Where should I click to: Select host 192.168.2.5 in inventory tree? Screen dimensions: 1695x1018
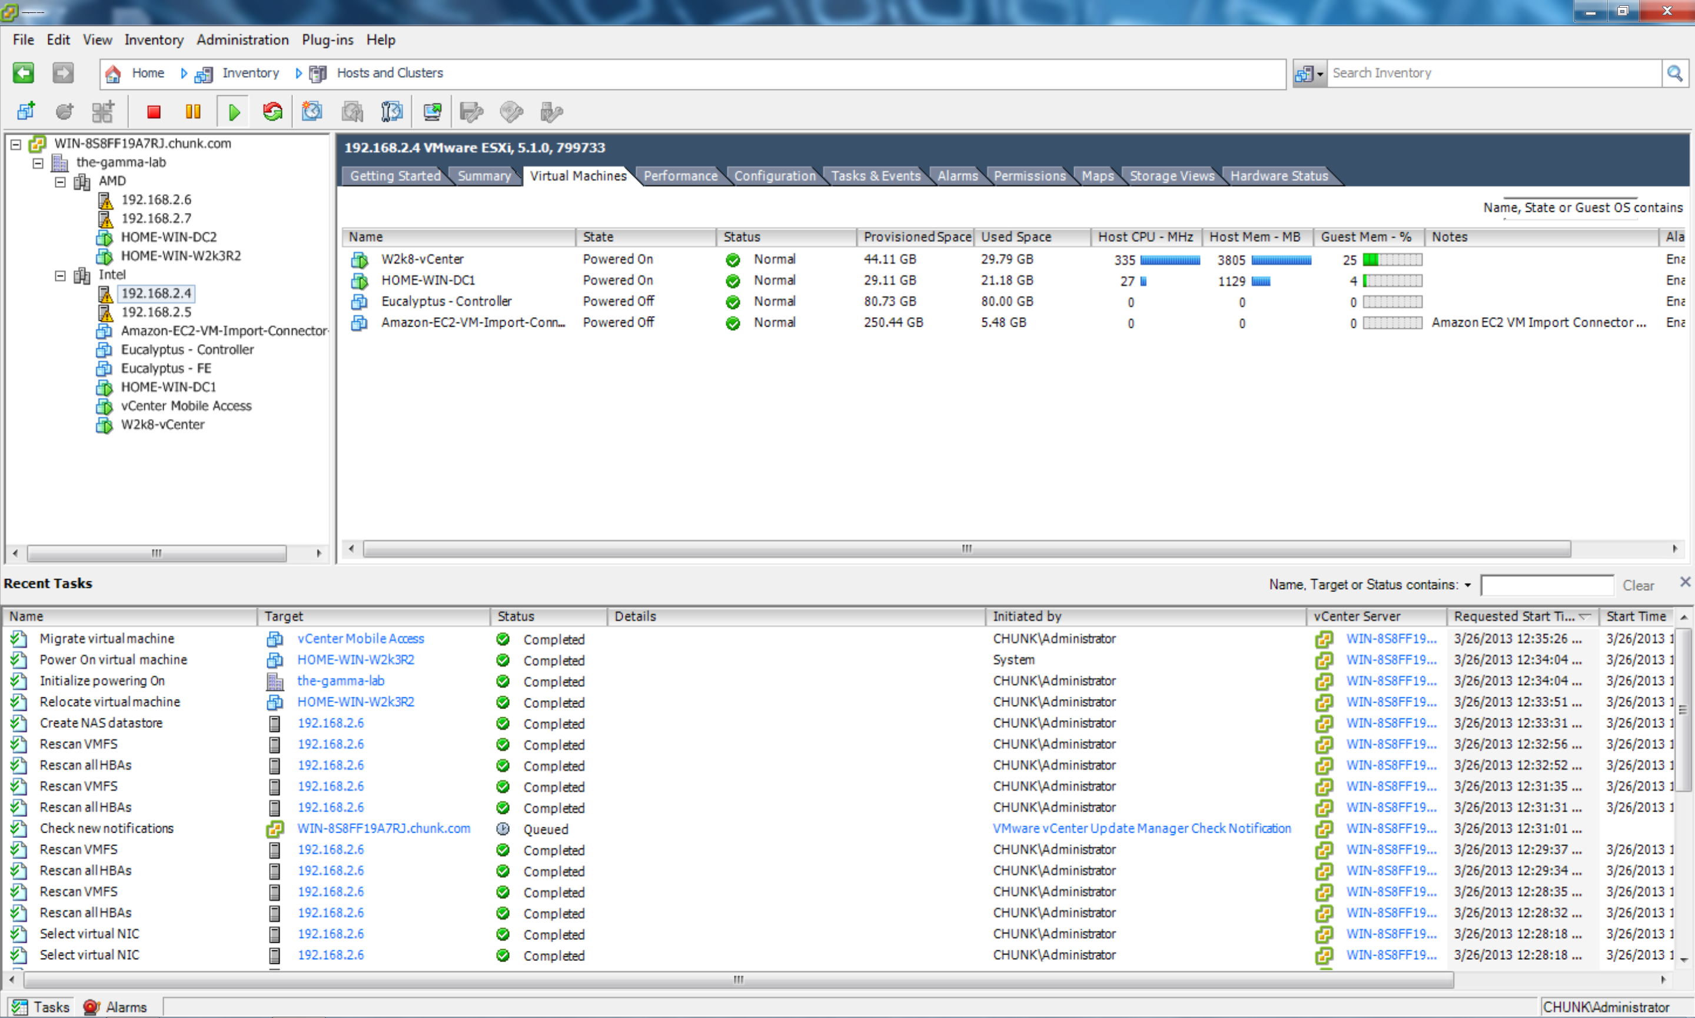(x=157, y=312)
